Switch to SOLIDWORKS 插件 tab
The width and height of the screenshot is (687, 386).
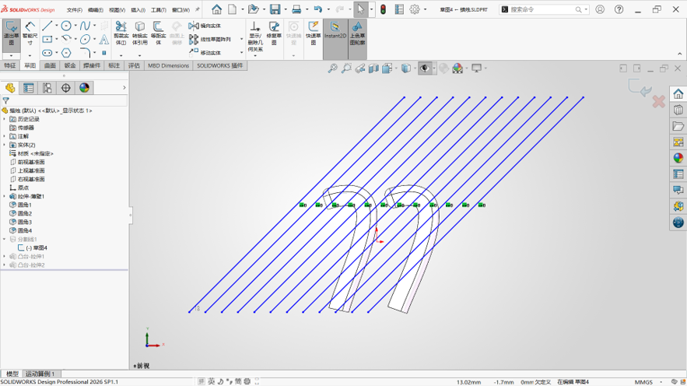click(x=220, y=65)
